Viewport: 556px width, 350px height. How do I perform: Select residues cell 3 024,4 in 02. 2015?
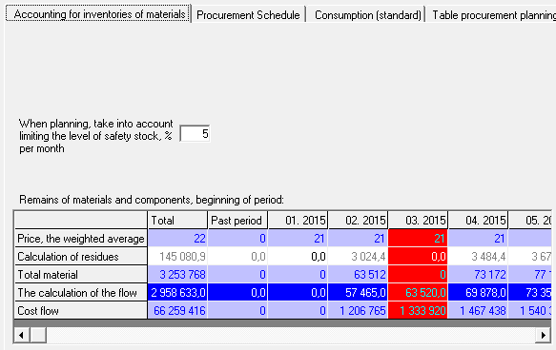(x=358, y=256)
